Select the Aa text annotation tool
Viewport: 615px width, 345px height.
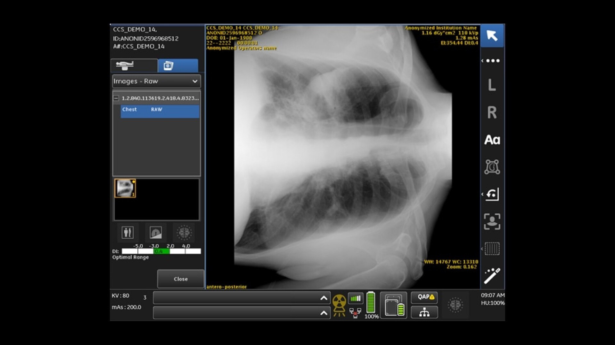point(492,140)
